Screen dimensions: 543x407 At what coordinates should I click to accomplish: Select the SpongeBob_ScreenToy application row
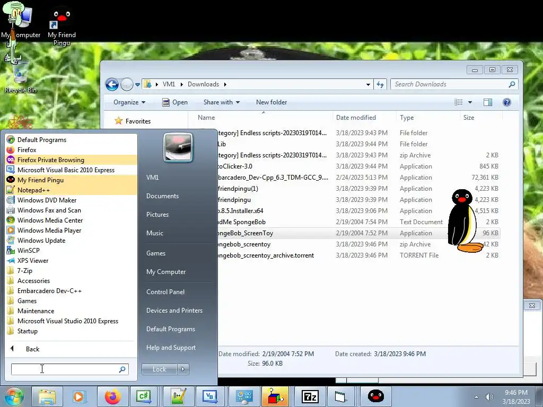[x=358, y=233]
